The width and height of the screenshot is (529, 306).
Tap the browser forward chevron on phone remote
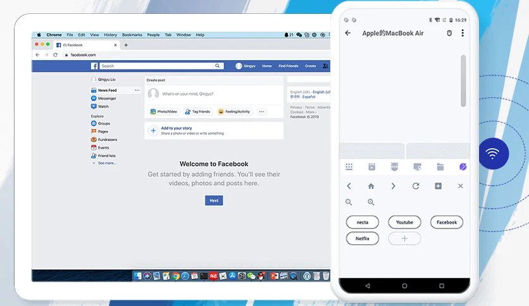[393, 186]
